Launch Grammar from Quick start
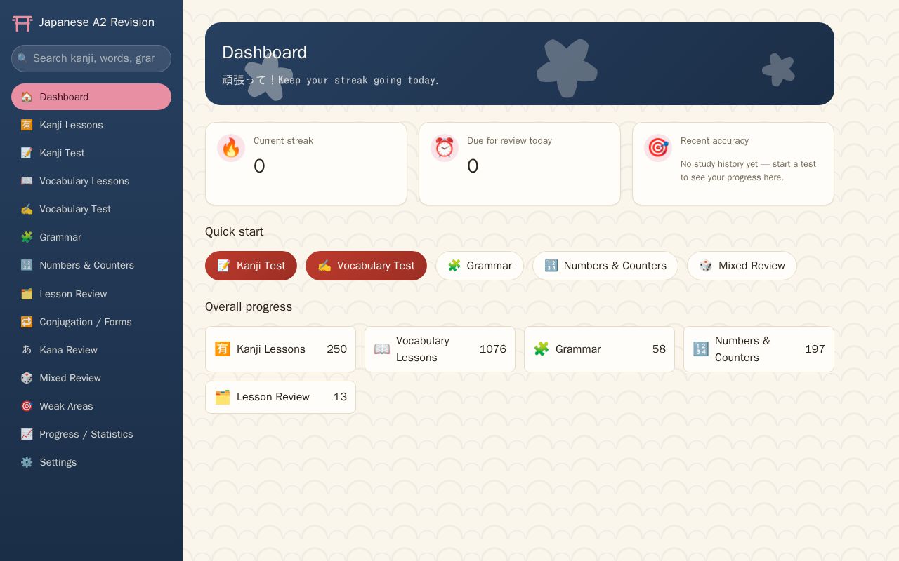This screenshot has width=899, height=561. 480,266
